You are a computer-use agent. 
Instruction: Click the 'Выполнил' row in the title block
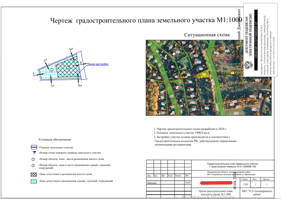(169, 183)
